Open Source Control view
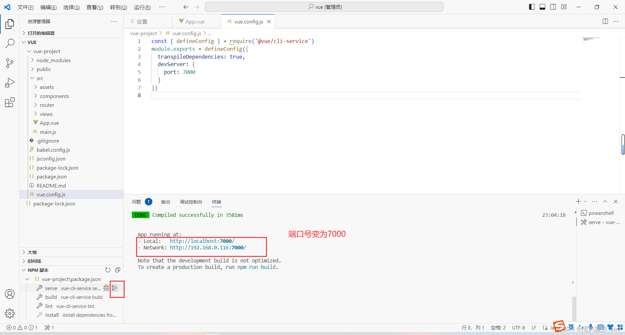The height and width of the screenshot is (335, 625). click(x=10, y=63)
